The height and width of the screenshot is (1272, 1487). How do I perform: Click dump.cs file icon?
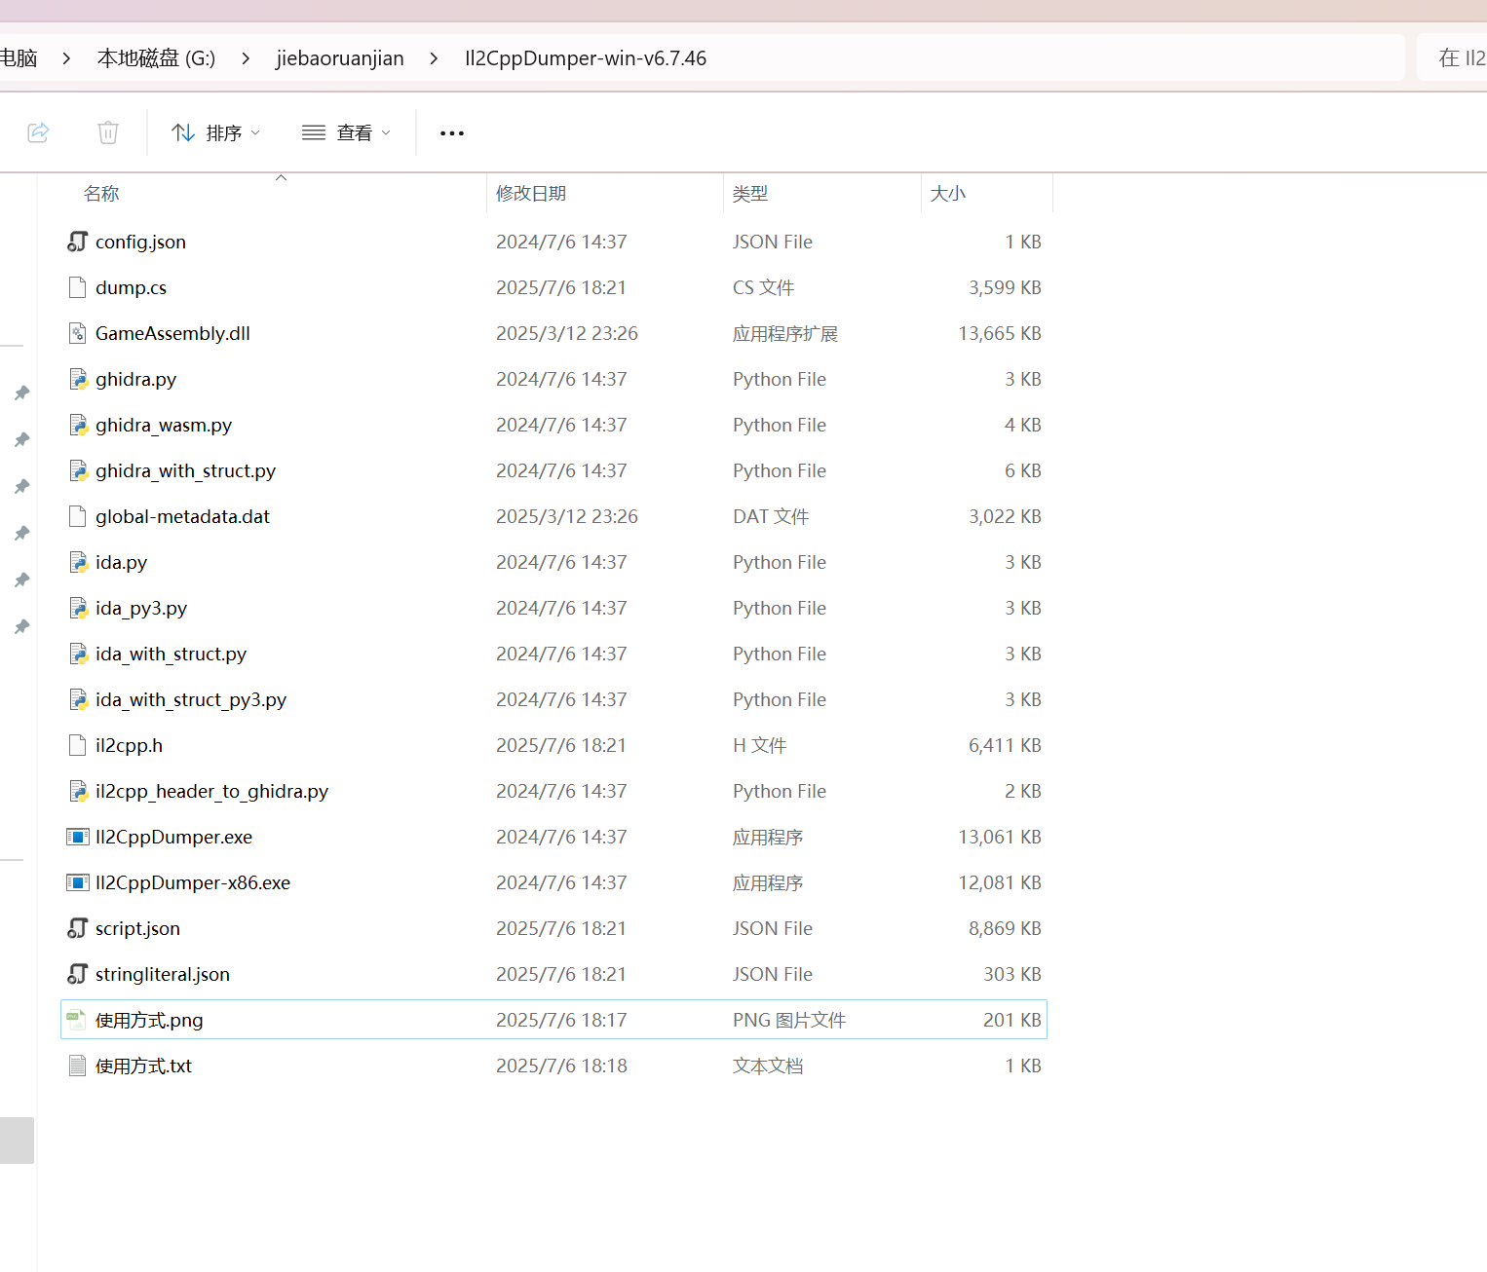coord(78,287)
